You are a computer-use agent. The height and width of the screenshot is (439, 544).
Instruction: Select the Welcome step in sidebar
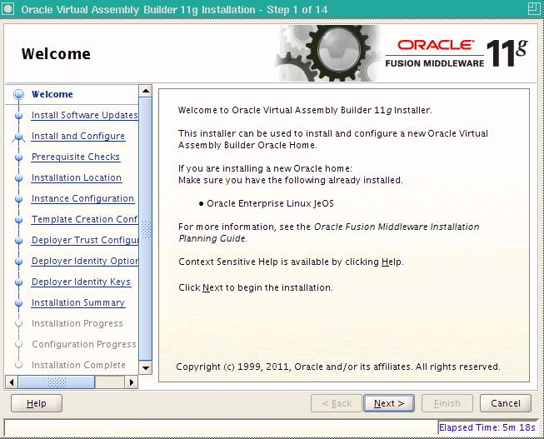point(52,94)
